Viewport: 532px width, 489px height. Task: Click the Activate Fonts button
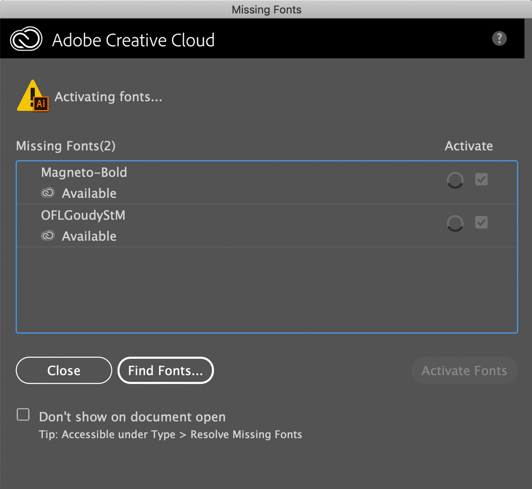click(x=464, y=371)
